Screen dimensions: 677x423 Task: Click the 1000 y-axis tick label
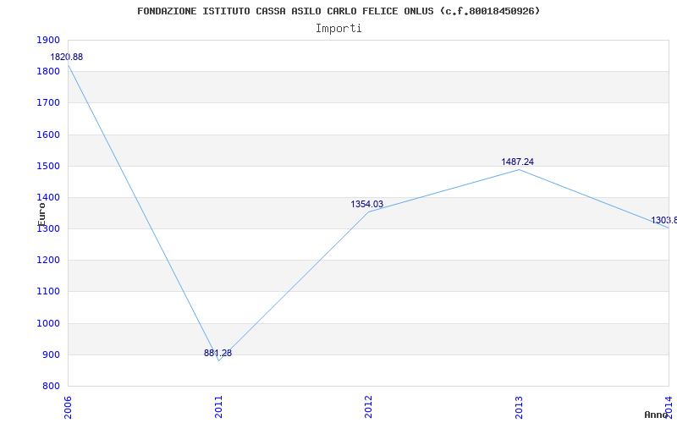pos(48,324)
